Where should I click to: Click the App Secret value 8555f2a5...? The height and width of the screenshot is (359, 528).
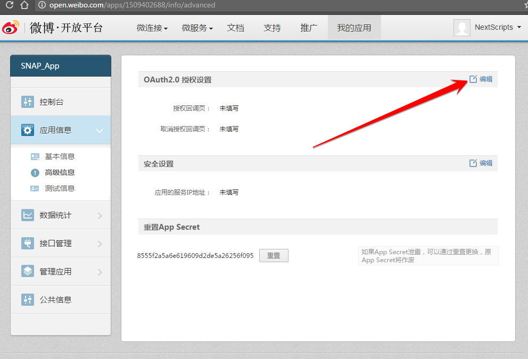(195, 256)
